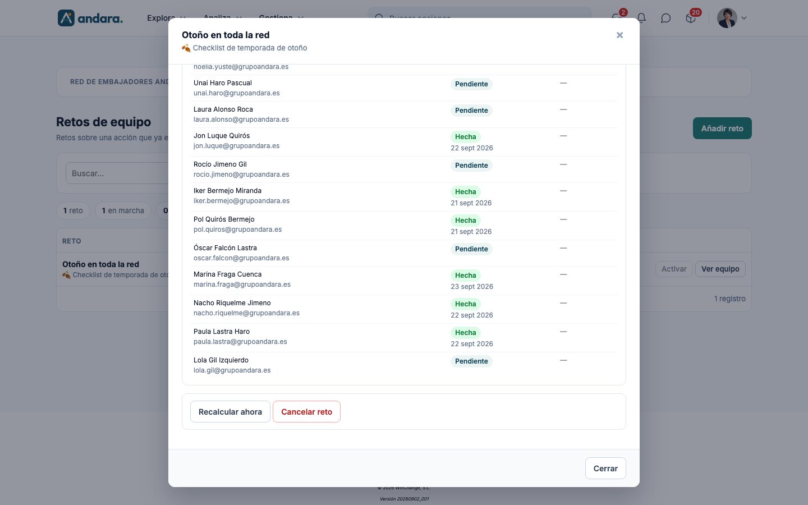808x505 pixels.
Task: Click Pendiente badge for Lola Gil Izquierdo
Action: tap(471, 361)
